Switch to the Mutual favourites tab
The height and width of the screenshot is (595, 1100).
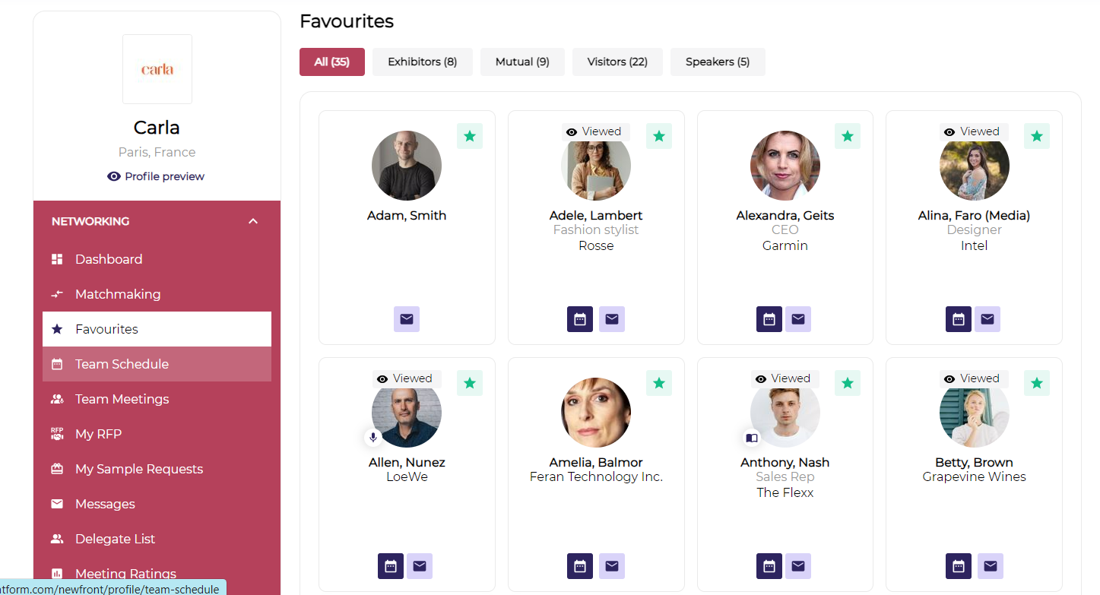[x=522, y=62]
